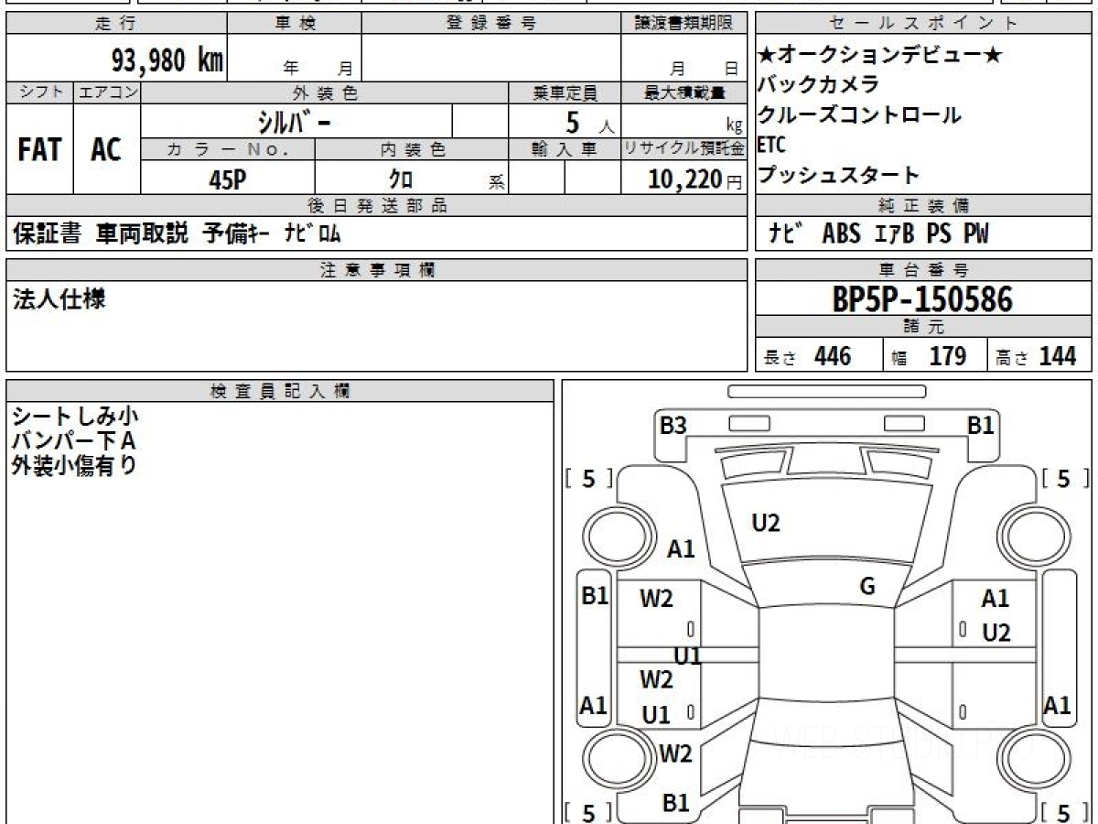The width and height of the screenshot is (1098, 824).
Task: Click the seating capacity value 5 人
Action: (x=589, y=122)
